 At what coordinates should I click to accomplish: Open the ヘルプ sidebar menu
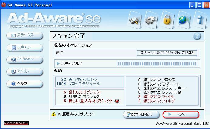point(25,84)
